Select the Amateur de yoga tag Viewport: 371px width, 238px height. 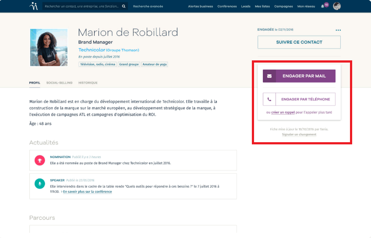click(155, 64)
